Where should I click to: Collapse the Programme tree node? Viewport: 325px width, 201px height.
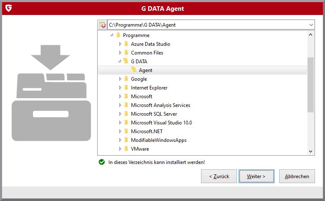click(112, 35)
